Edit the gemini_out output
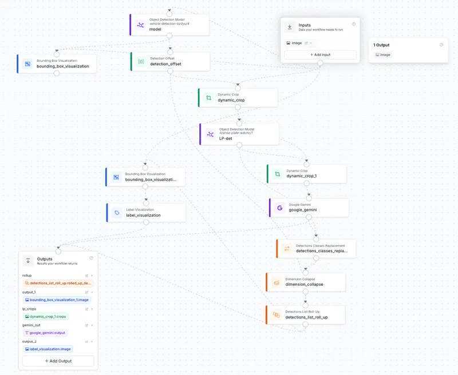The height and width of the screenshot is (375, 458). point(87,325)
